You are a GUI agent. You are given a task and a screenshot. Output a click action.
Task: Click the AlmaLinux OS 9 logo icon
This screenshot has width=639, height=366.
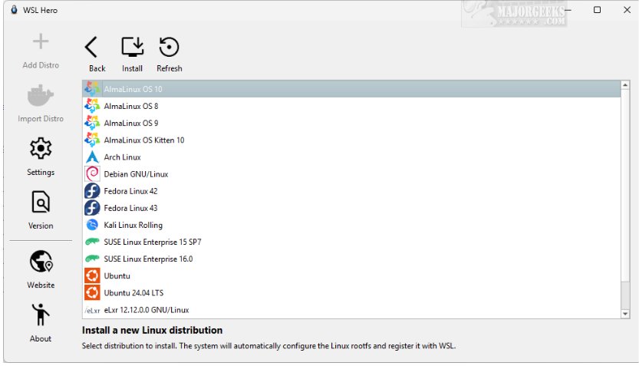coord(92,123)
